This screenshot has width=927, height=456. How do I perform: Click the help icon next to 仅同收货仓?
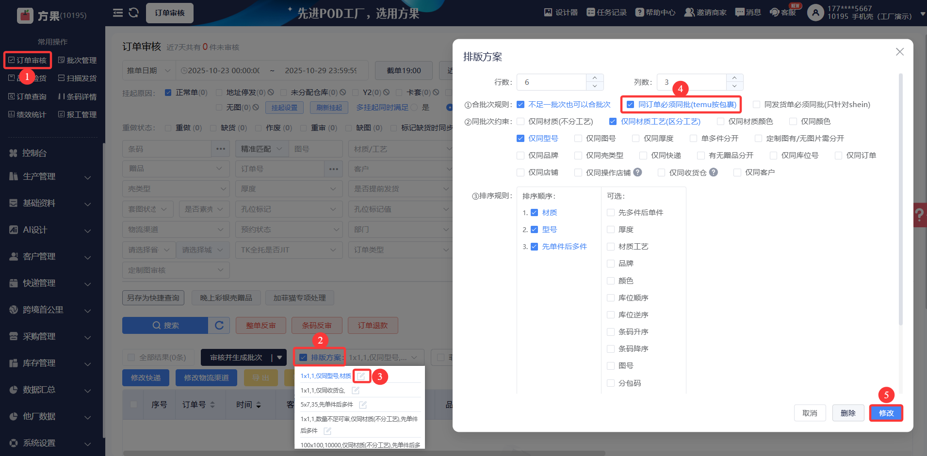click(x=714, y=172)
